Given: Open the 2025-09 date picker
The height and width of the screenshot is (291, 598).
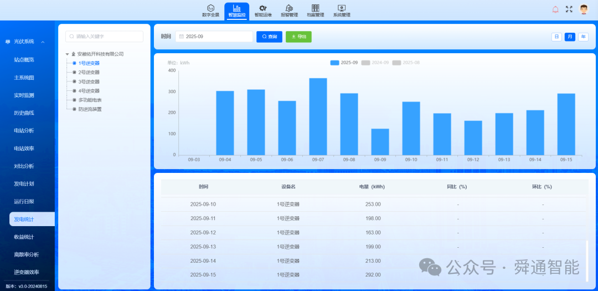Looking at the screenshot, I should click(214, 37).
